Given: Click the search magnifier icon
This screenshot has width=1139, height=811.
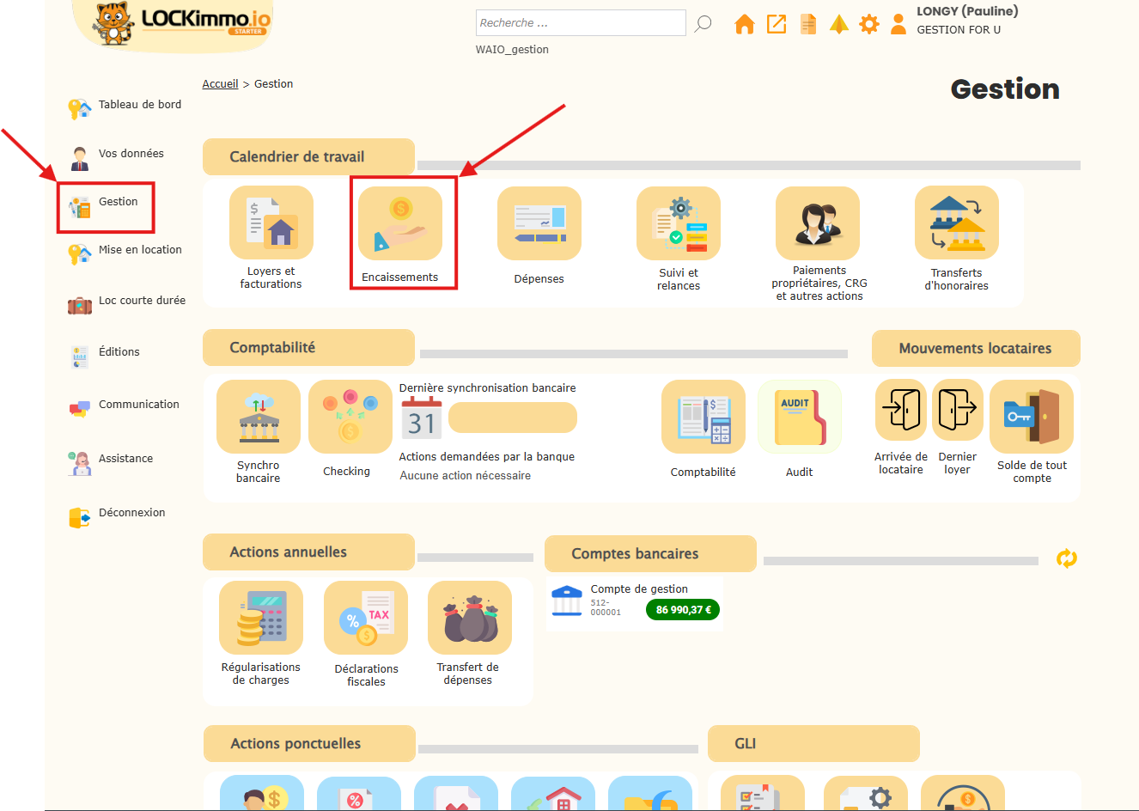Looking at the screenshot, I should pos(703,23).
